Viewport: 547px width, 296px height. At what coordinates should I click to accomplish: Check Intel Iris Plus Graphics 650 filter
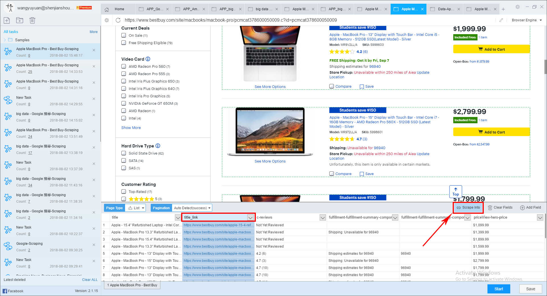click(x=124, y=81)
